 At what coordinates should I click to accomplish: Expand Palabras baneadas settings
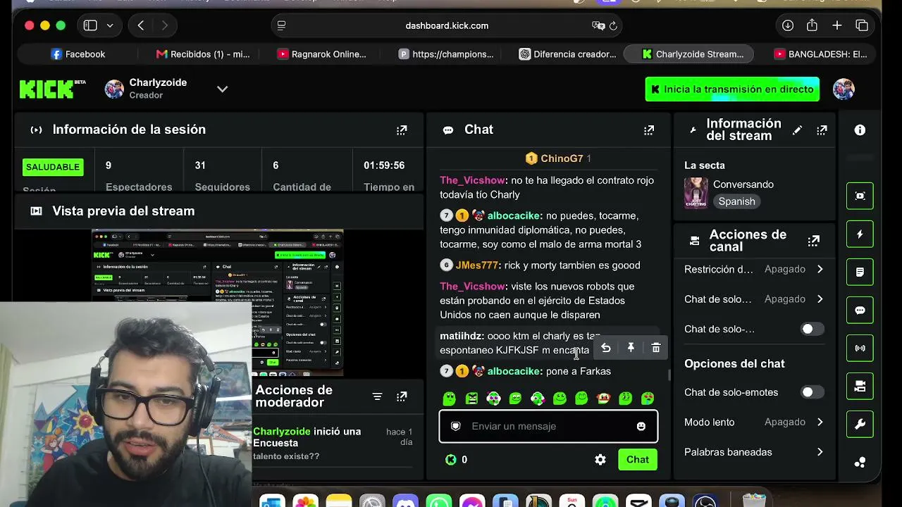tap(820, 452)
